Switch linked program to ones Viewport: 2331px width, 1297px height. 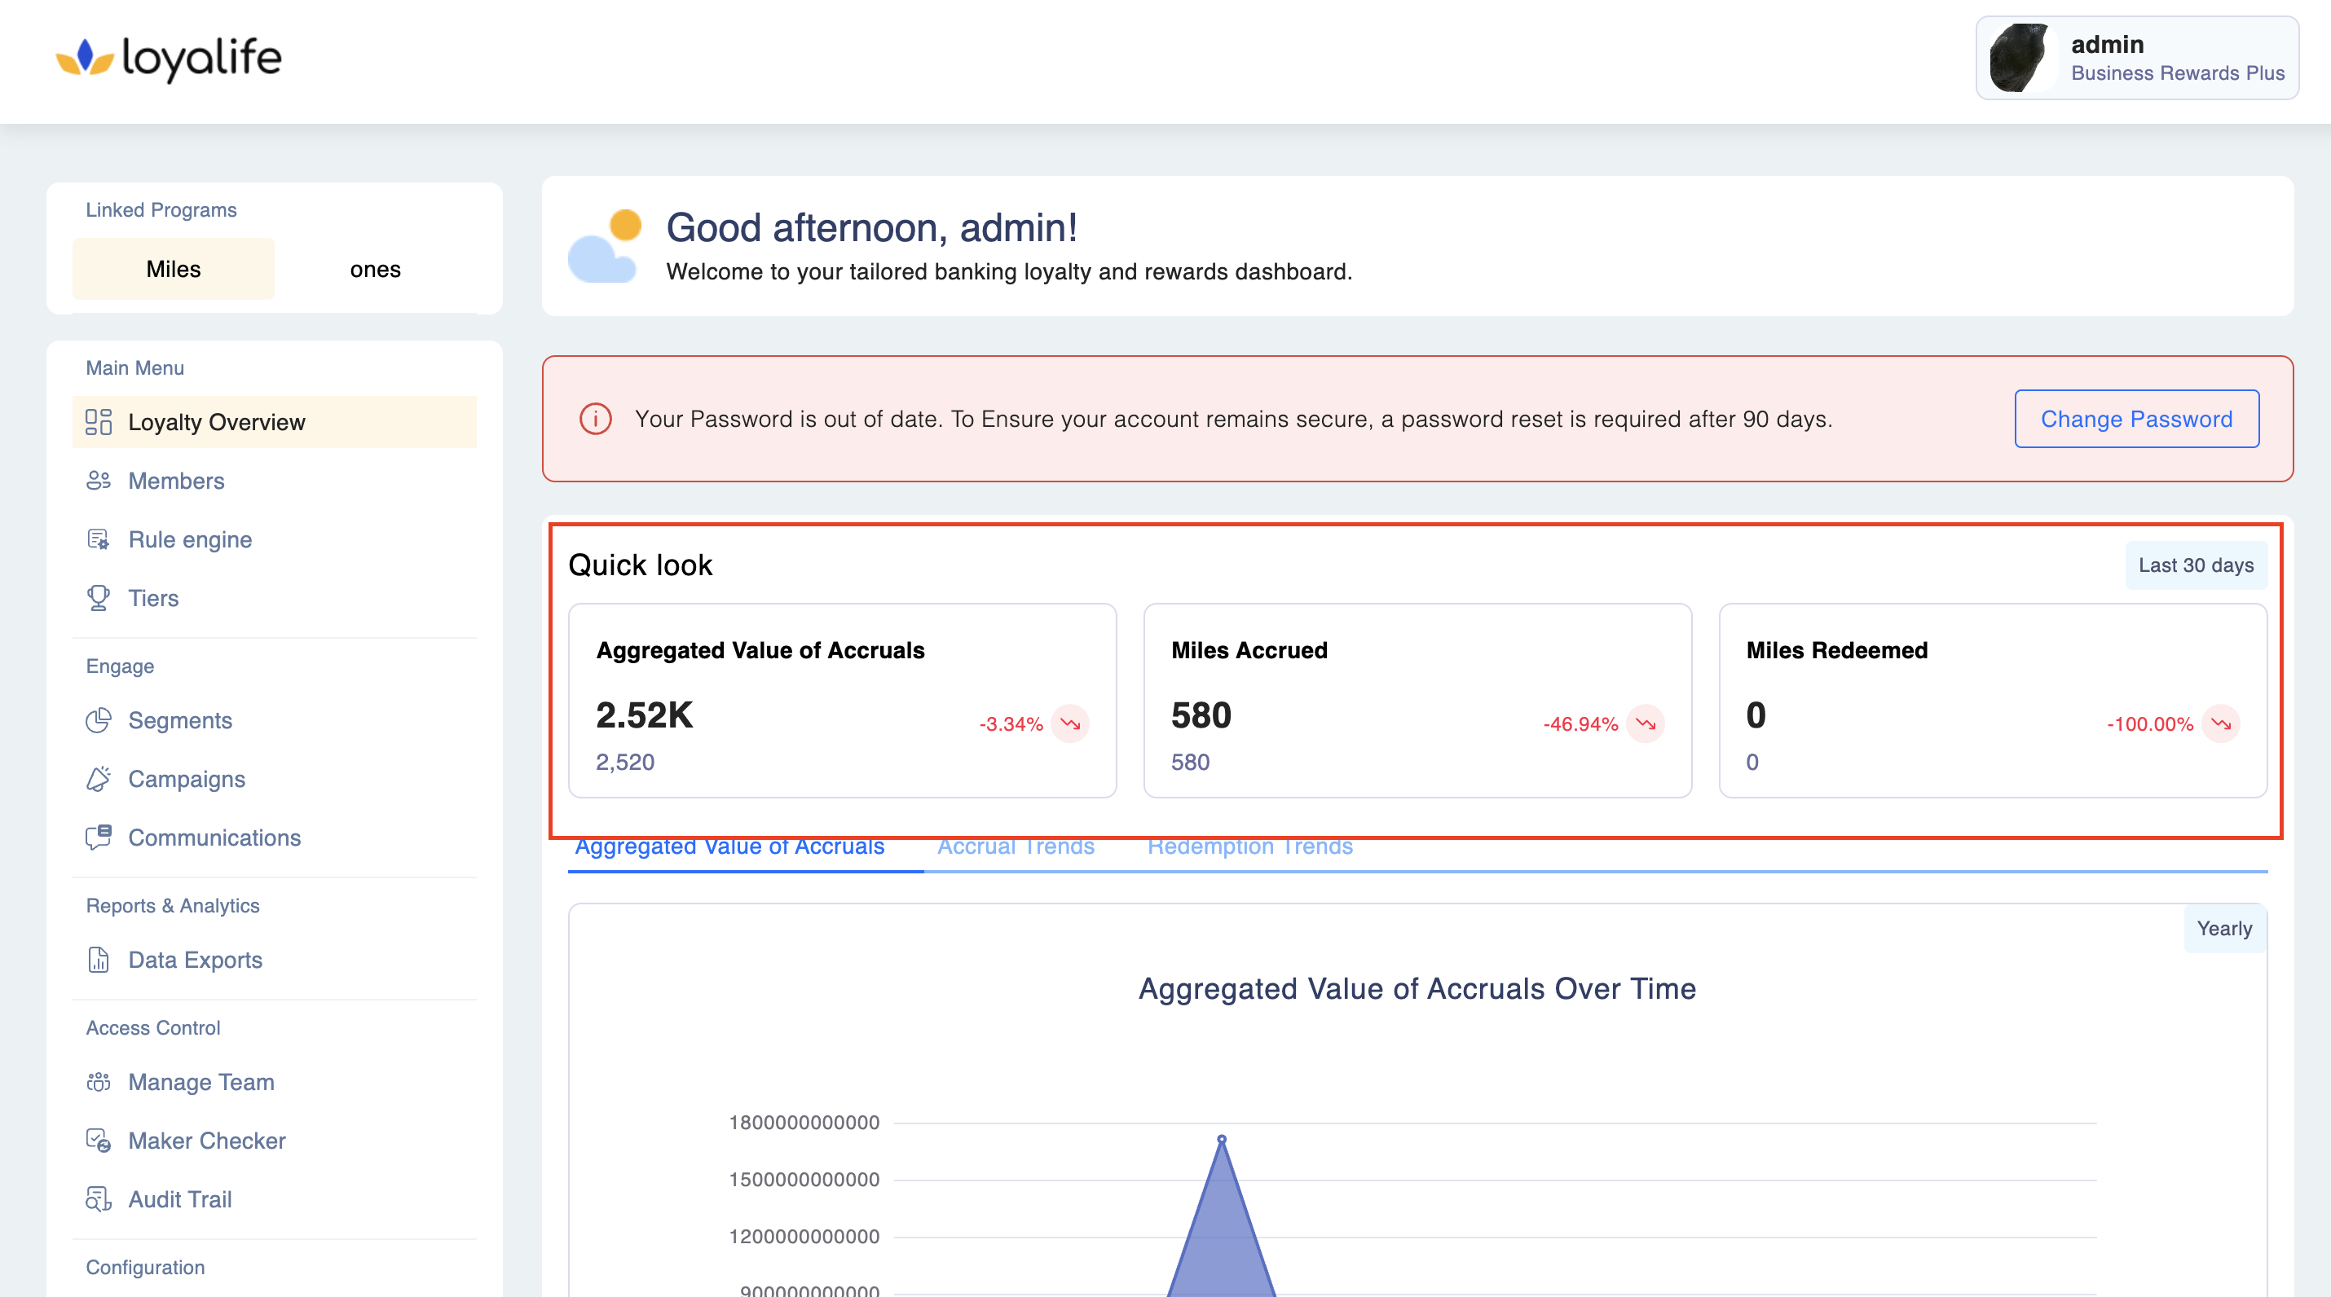375,269
